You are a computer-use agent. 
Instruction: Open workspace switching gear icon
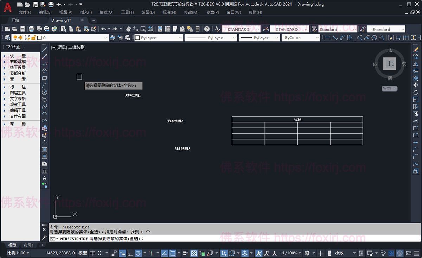pos(307,253)
